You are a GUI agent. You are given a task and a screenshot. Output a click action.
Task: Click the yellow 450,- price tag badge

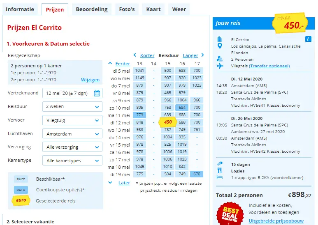coord(290,23)
